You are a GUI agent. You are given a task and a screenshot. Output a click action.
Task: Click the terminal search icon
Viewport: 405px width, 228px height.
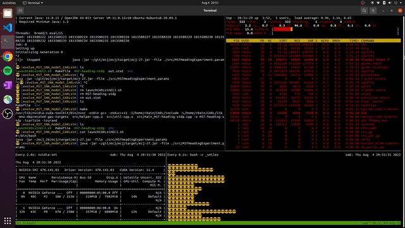pyautogui.click(x=364, y=11)
